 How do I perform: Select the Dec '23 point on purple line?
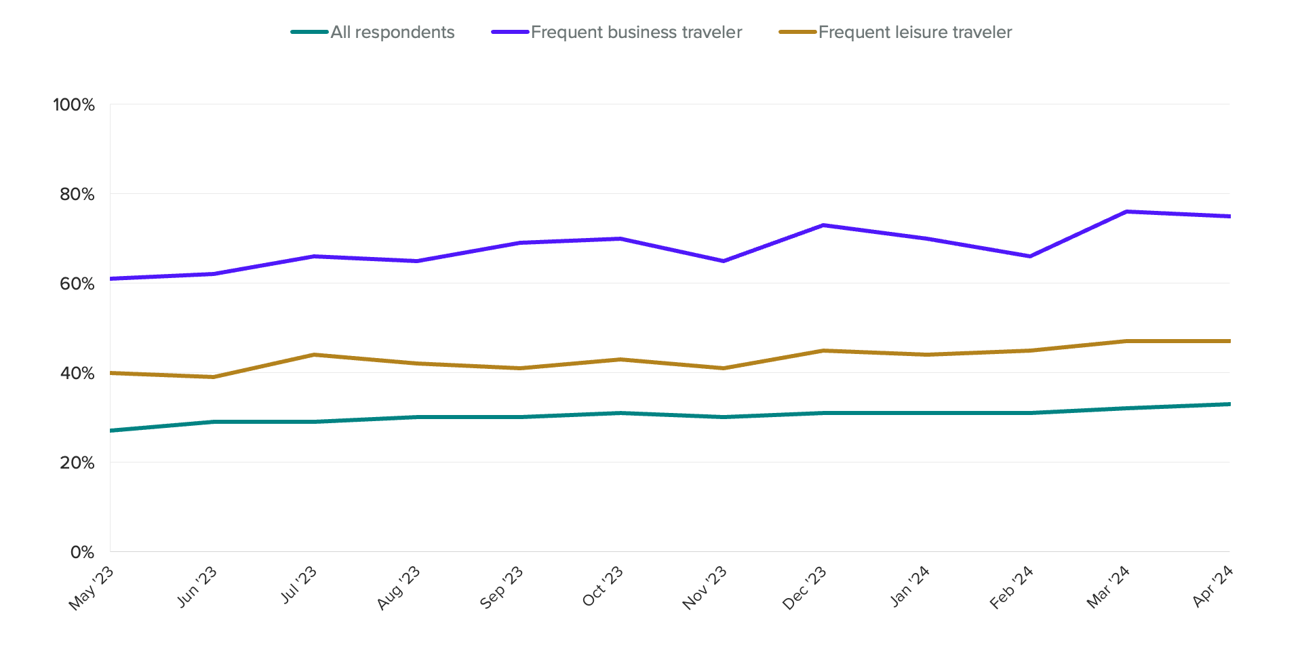pyautogui.click(x=823, y=225)
